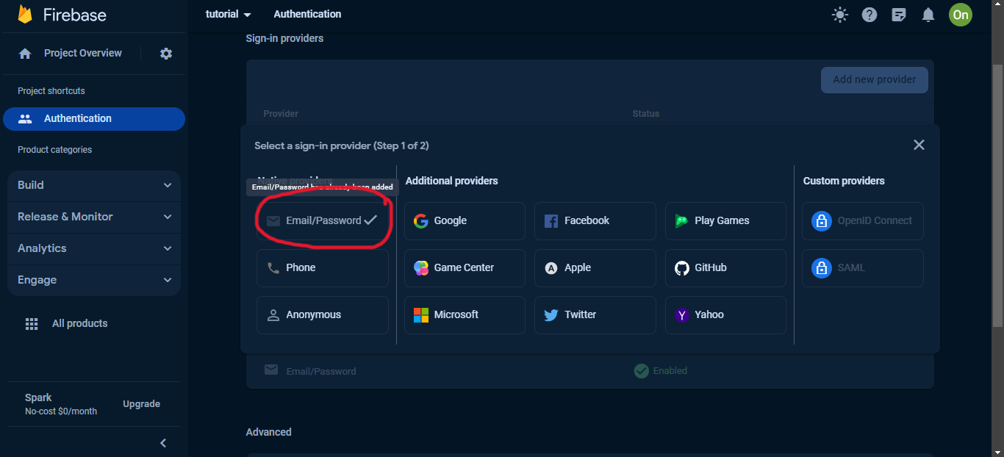Open release notes icon in header
1004x457 pixels.
899,15
